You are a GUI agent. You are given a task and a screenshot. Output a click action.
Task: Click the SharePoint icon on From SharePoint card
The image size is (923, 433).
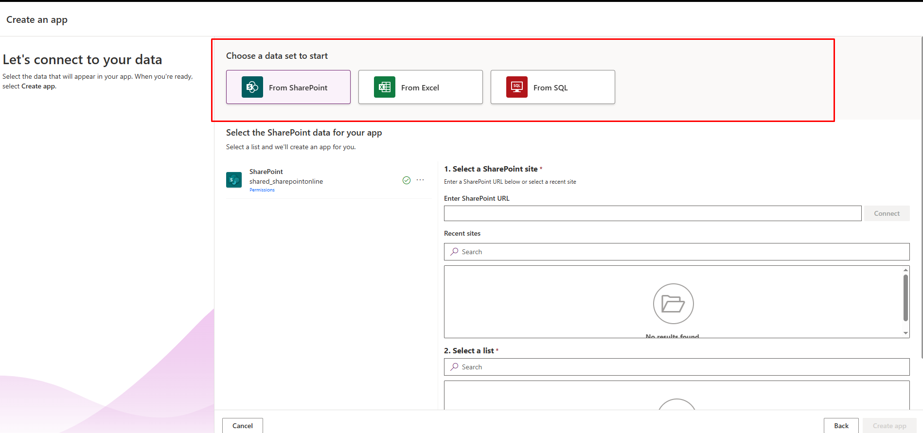click(252, 87)
